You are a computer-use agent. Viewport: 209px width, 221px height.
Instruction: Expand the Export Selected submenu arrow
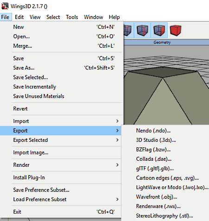[118, 140]
